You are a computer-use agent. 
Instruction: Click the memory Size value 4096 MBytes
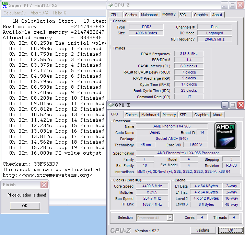pos(147,33)
